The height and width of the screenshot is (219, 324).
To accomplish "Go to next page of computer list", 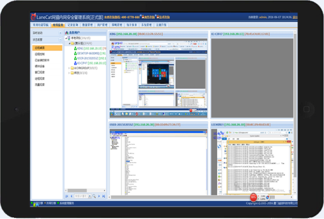I will point(99,196).
